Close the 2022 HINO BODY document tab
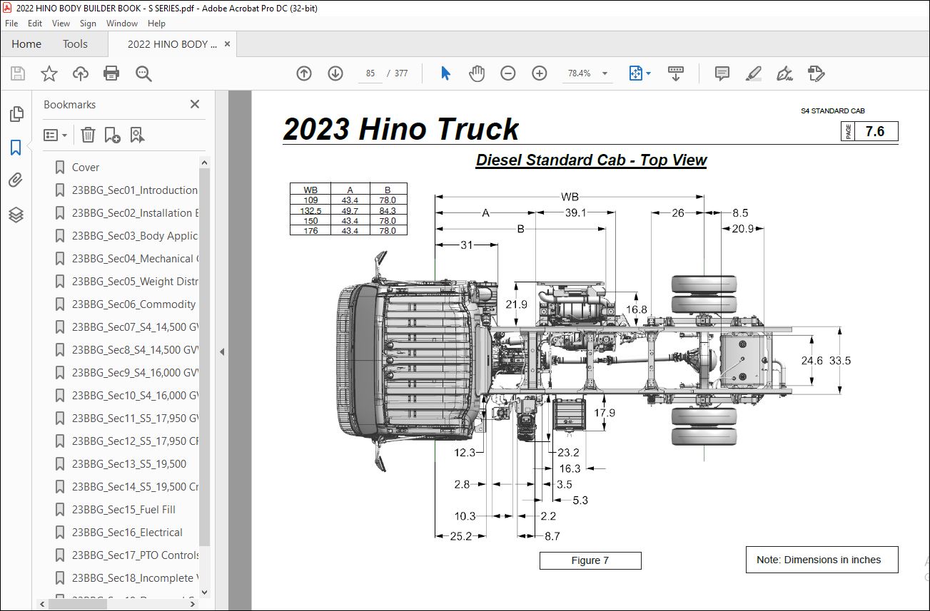 [227, 44]
